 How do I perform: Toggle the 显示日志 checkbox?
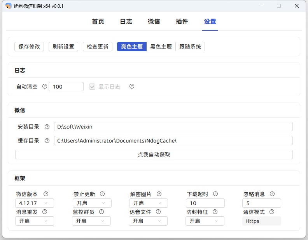click(92, 87)
